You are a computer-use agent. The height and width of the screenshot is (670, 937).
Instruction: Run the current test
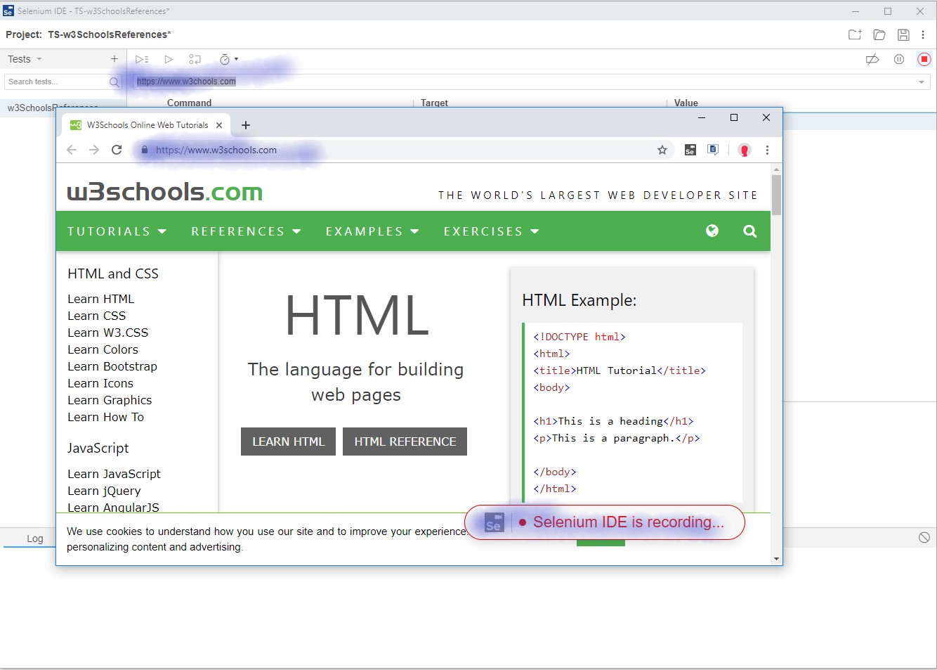pyautogui.click(x=169, y=59)
